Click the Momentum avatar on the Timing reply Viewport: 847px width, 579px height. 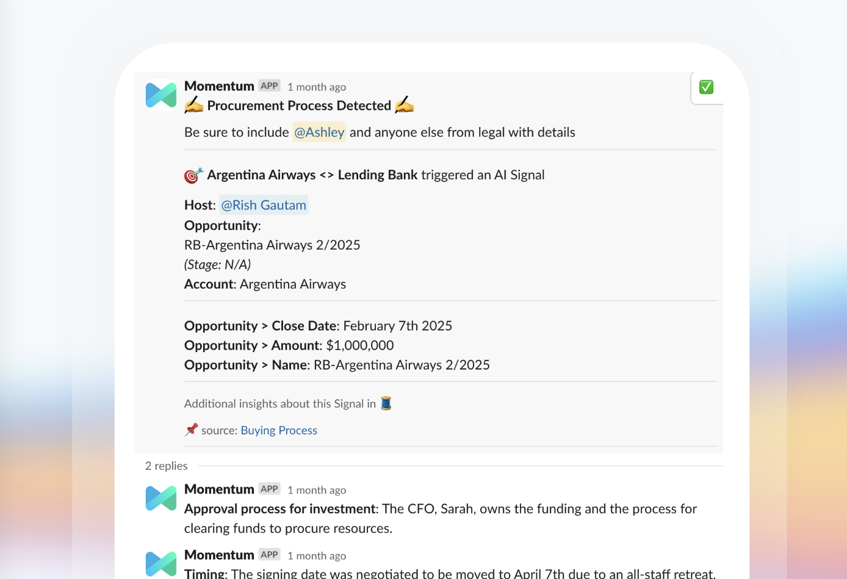pyautogui.click(x=161, y=564)
